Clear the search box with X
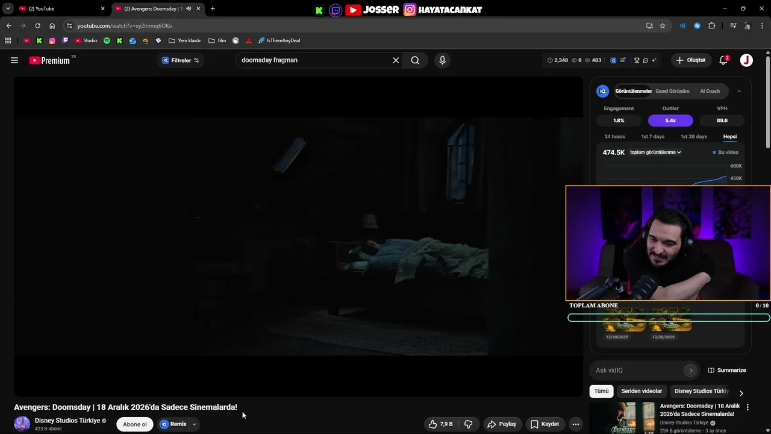This screenshot has width=771, height=434. click(396, 60)
